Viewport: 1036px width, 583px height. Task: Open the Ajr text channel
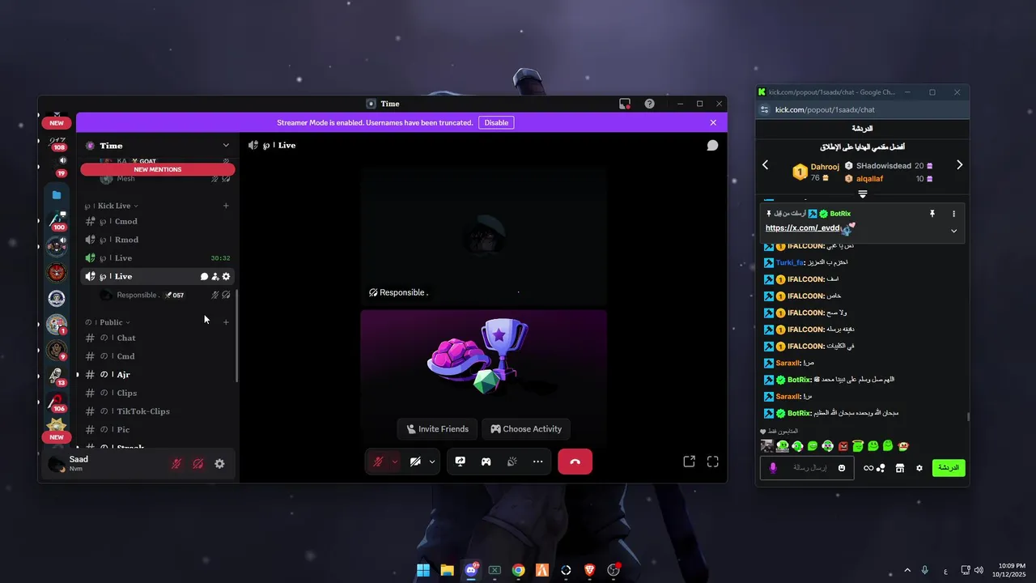(158, 374)
